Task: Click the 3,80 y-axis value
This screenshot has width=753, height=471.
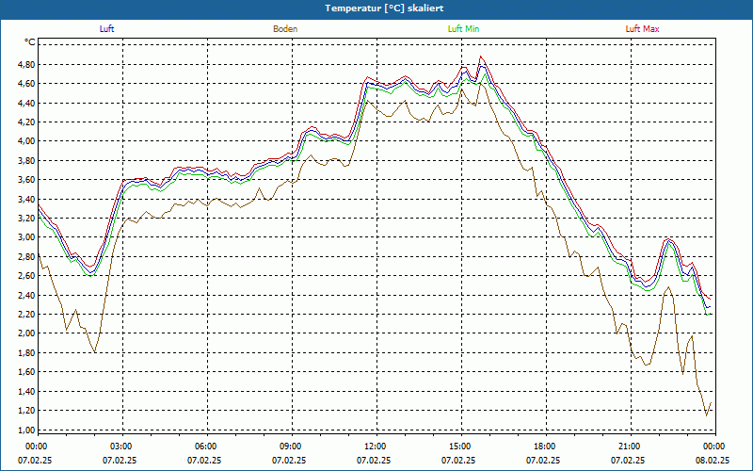Action: pos(27,160)
